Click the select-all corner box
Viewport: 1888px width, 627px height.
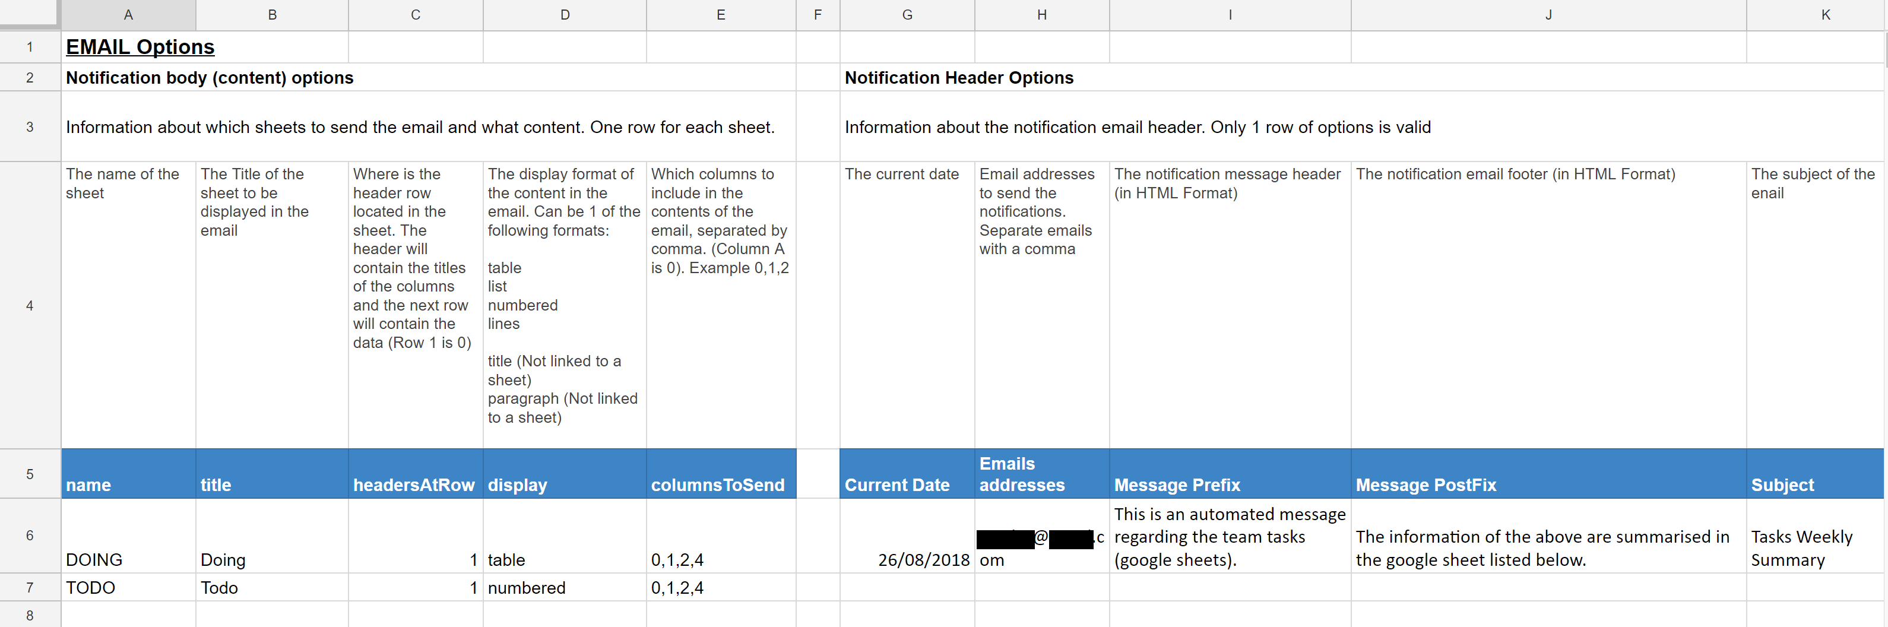30,15
